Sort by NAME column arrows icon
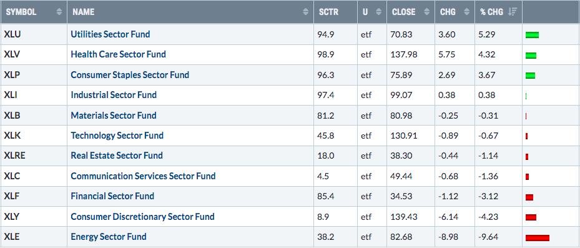The width and height of the screenshot is (580, 248). click(x=305, y=12)
